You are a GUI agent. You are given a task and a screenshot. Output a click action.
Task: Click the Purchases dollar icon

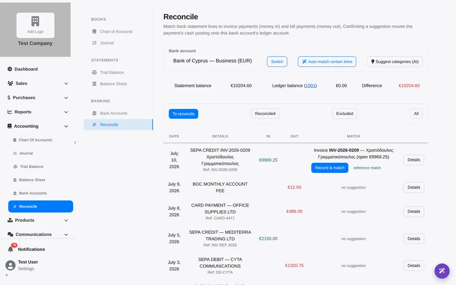(x=9, y=97)
